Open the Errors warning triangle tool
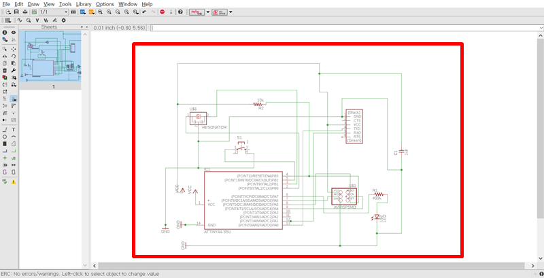This screenshot has height=278, width=544. click(14, 181)
